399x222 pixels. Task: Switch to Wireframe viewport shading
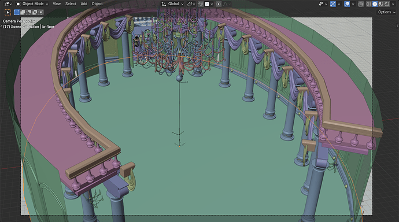pyautogui.click(x=369, y=4)
